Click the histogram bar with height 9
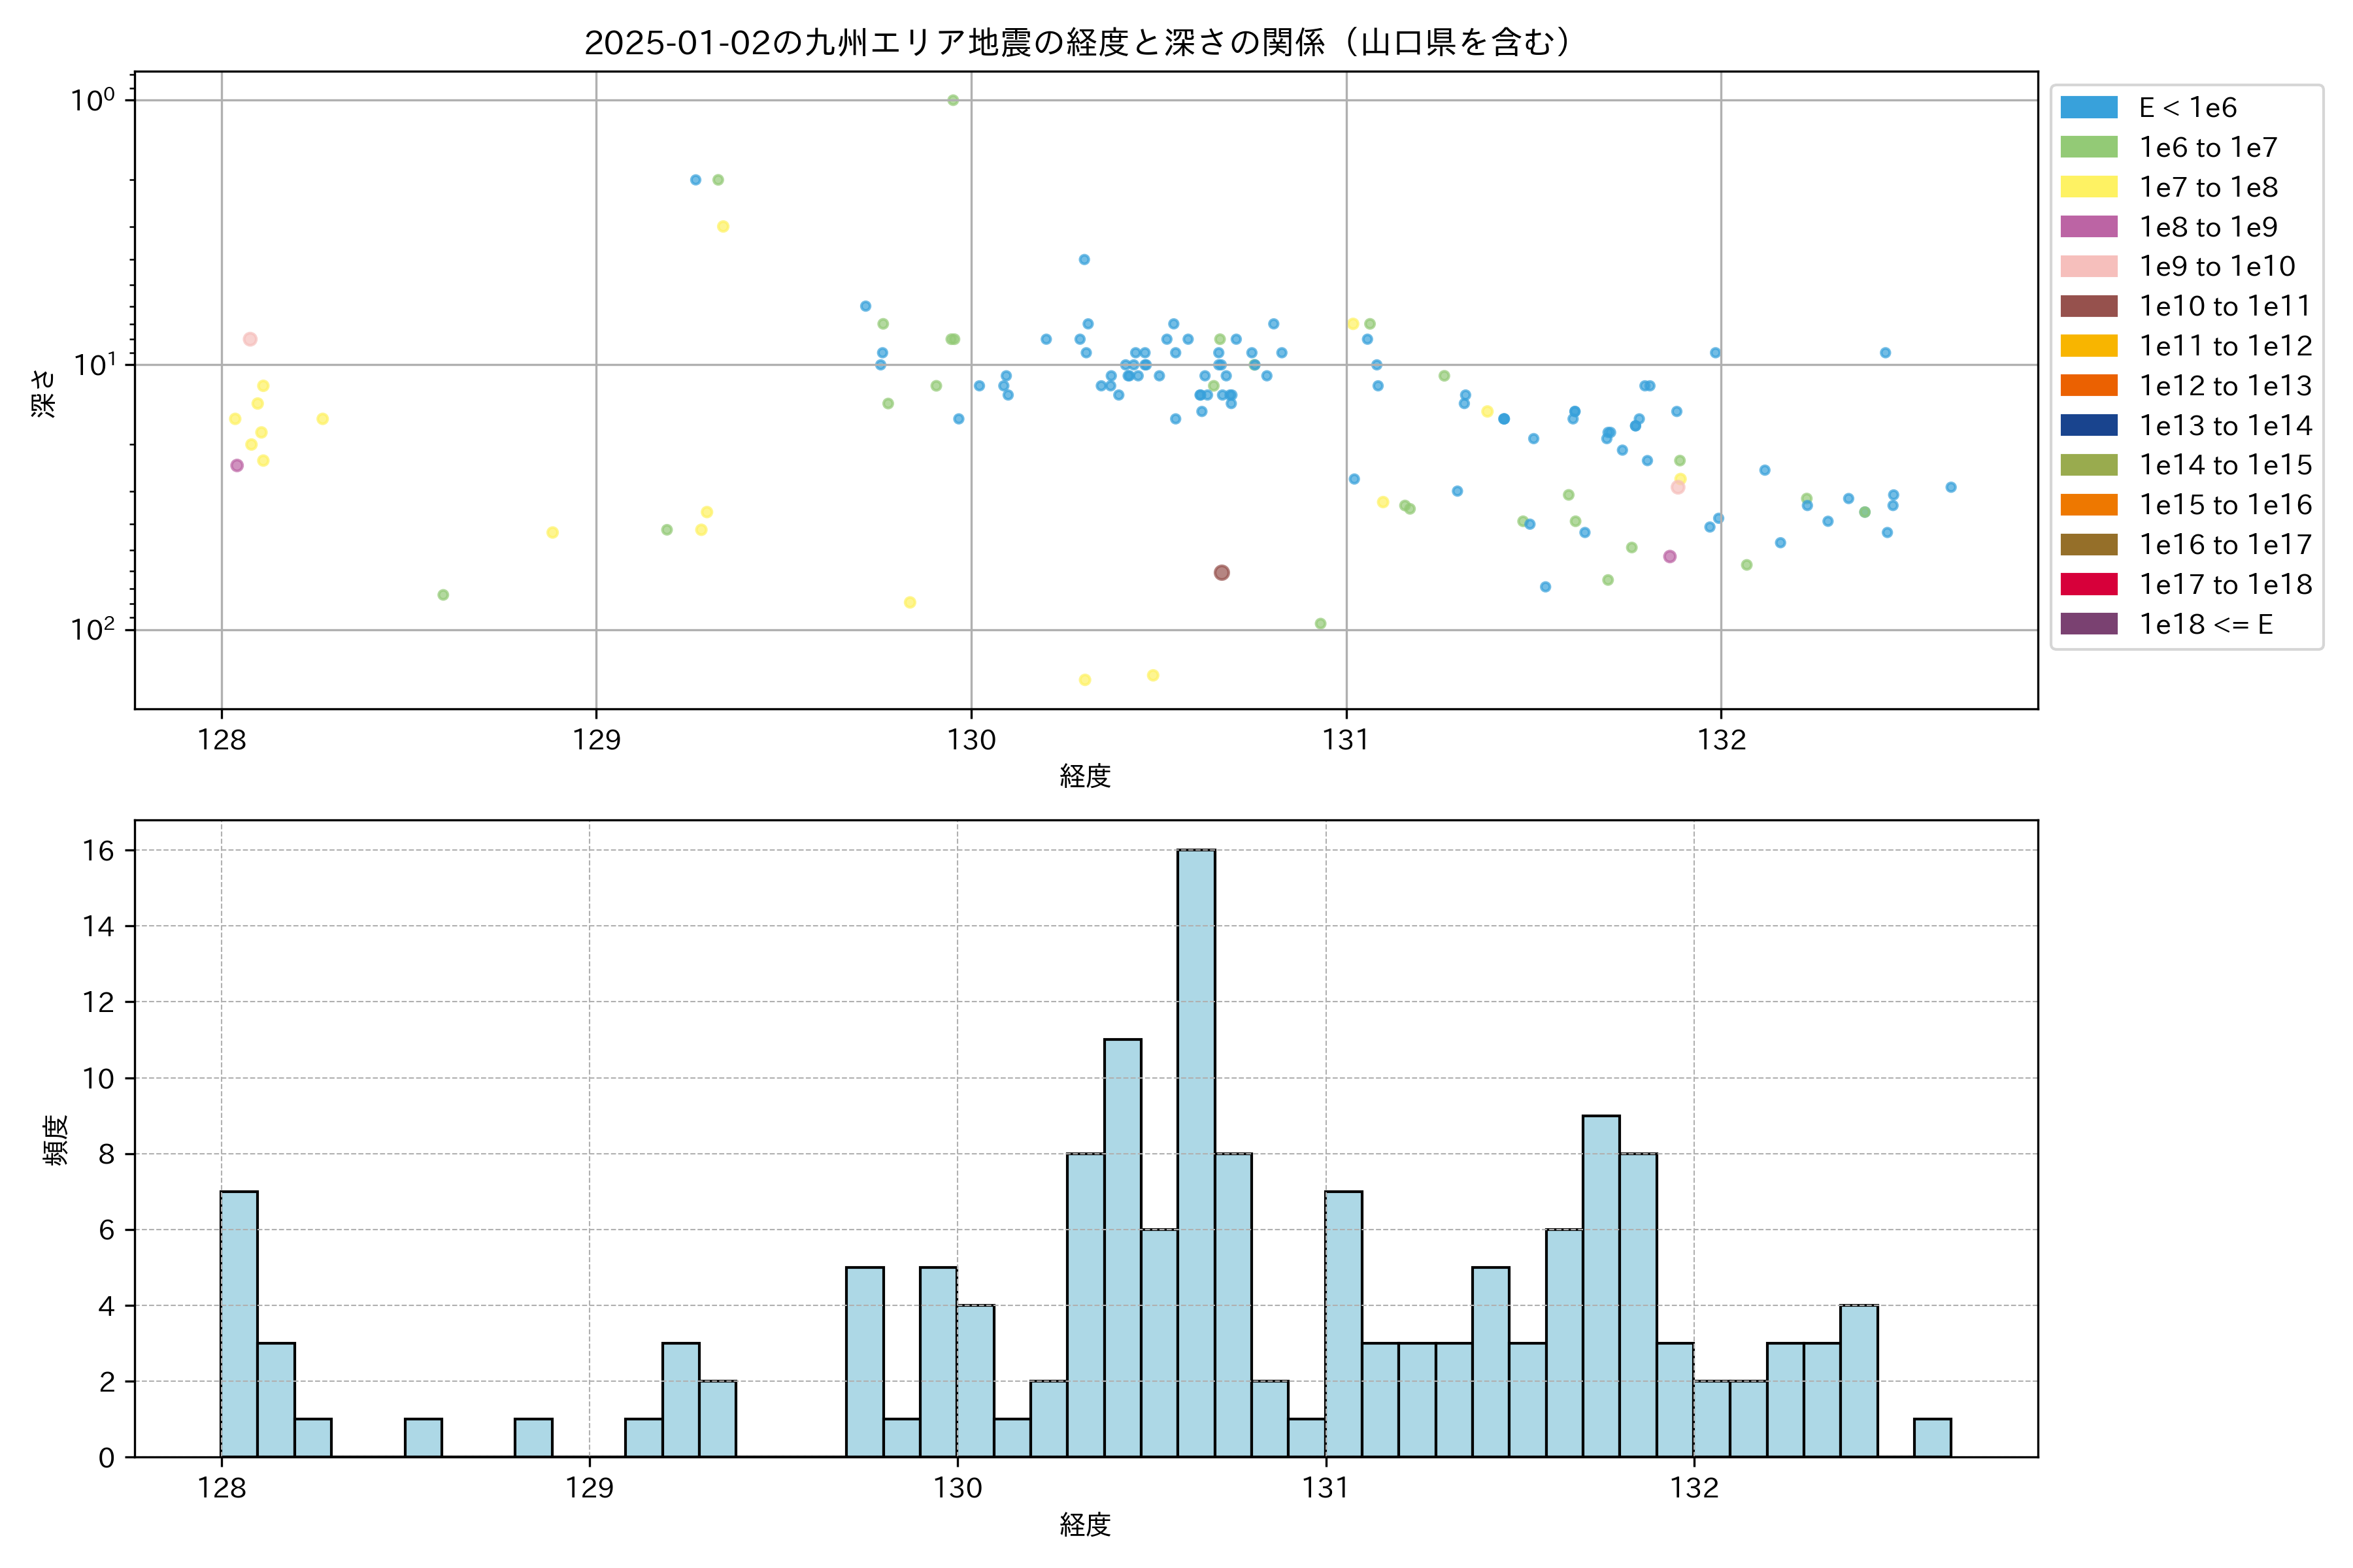The width and height of the screenshot is (2353, 1568). [1601, 1286]
